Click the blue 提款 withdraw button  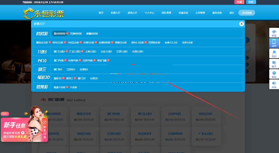[251, 2]
